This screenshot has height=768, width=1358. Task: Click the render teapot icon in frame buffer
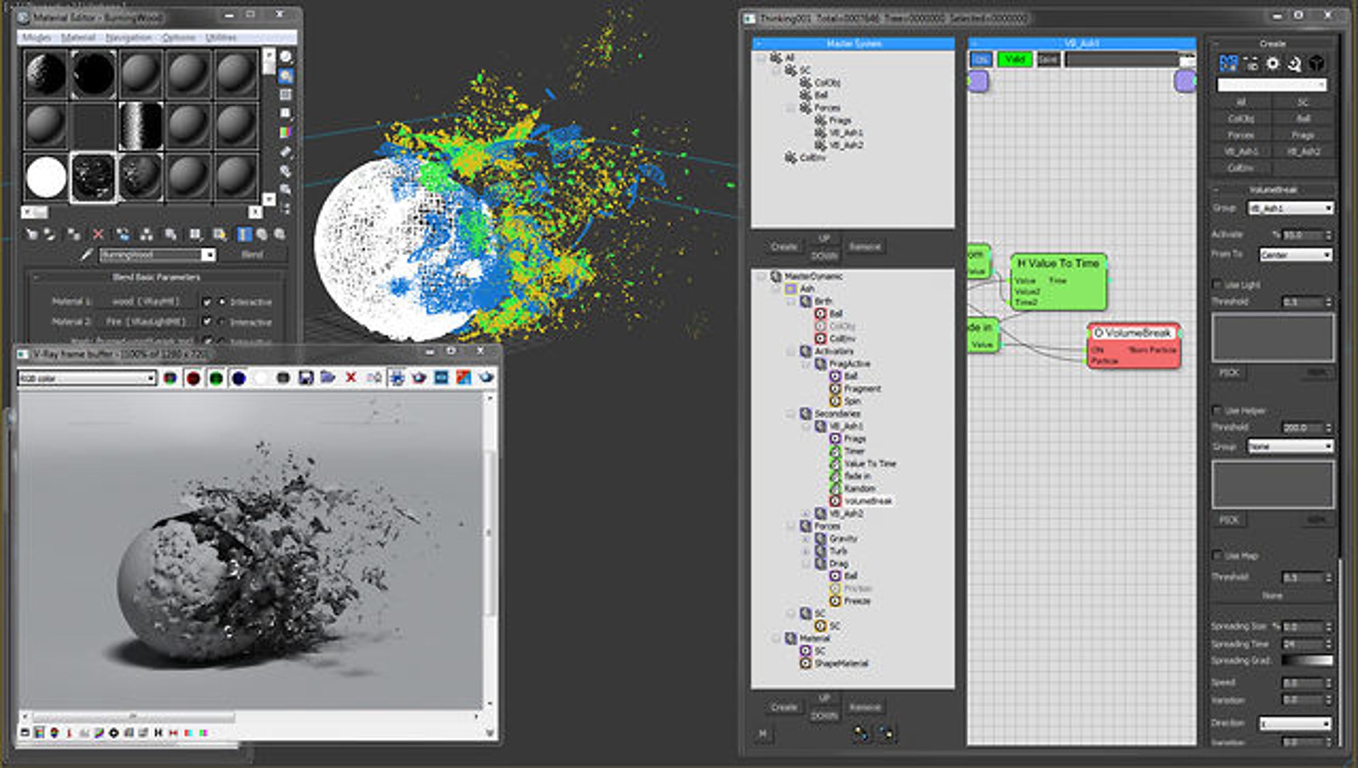[486, 377]
